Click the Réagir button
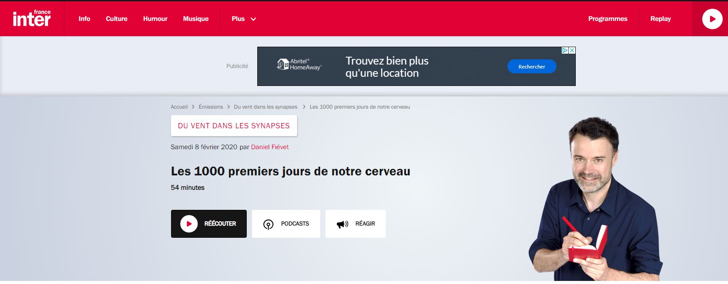This screenshot has height=284, width=728. [356, 224]
